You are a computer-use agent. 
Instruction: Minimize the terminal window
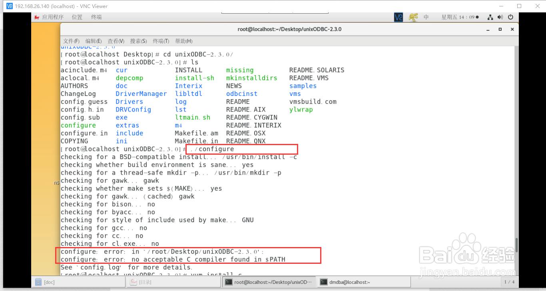coord(488,29)
